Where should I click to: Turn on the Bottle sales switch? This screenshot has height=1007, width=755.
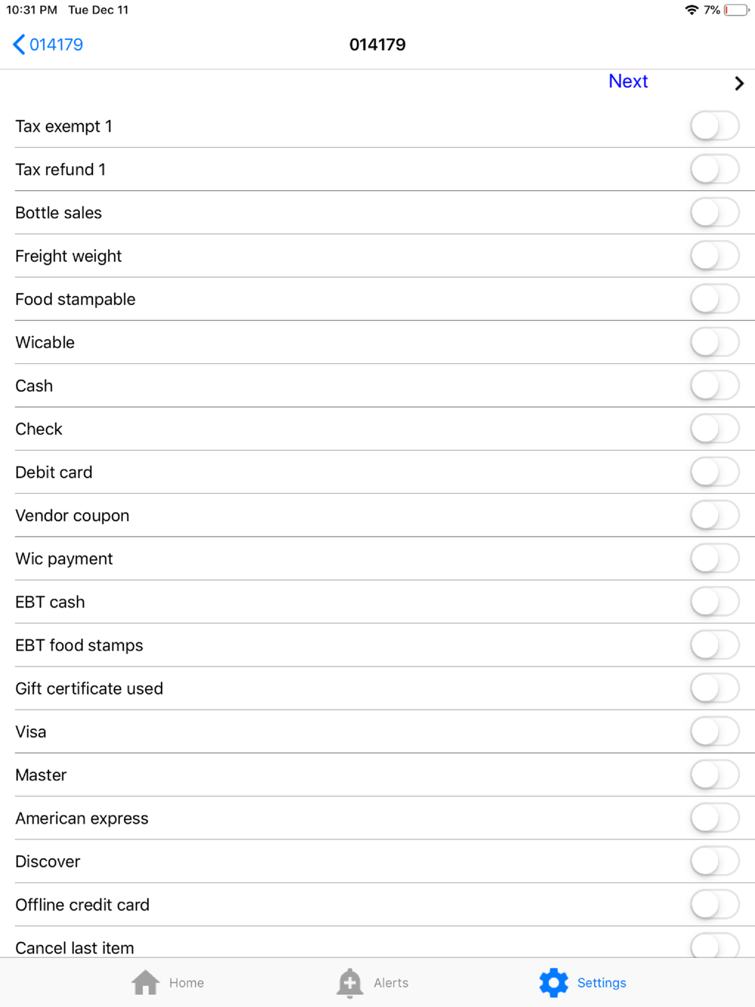point(715,213)
